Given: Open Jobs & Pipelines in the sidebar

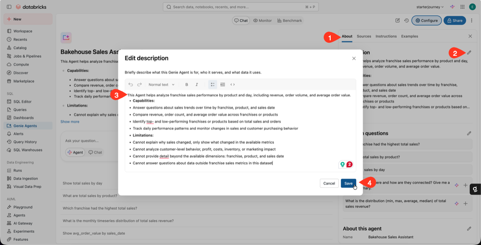Looking at the screenshot, I should pos(28,56).
